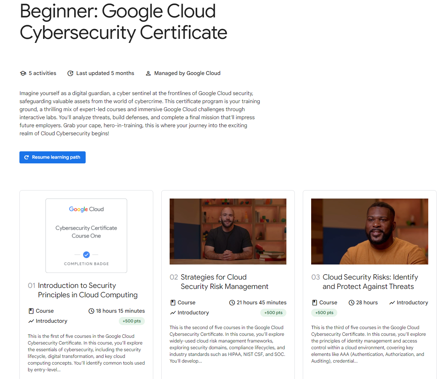Click the clock icon beside 21 hours 45 minutes

(x=232, y=303)
